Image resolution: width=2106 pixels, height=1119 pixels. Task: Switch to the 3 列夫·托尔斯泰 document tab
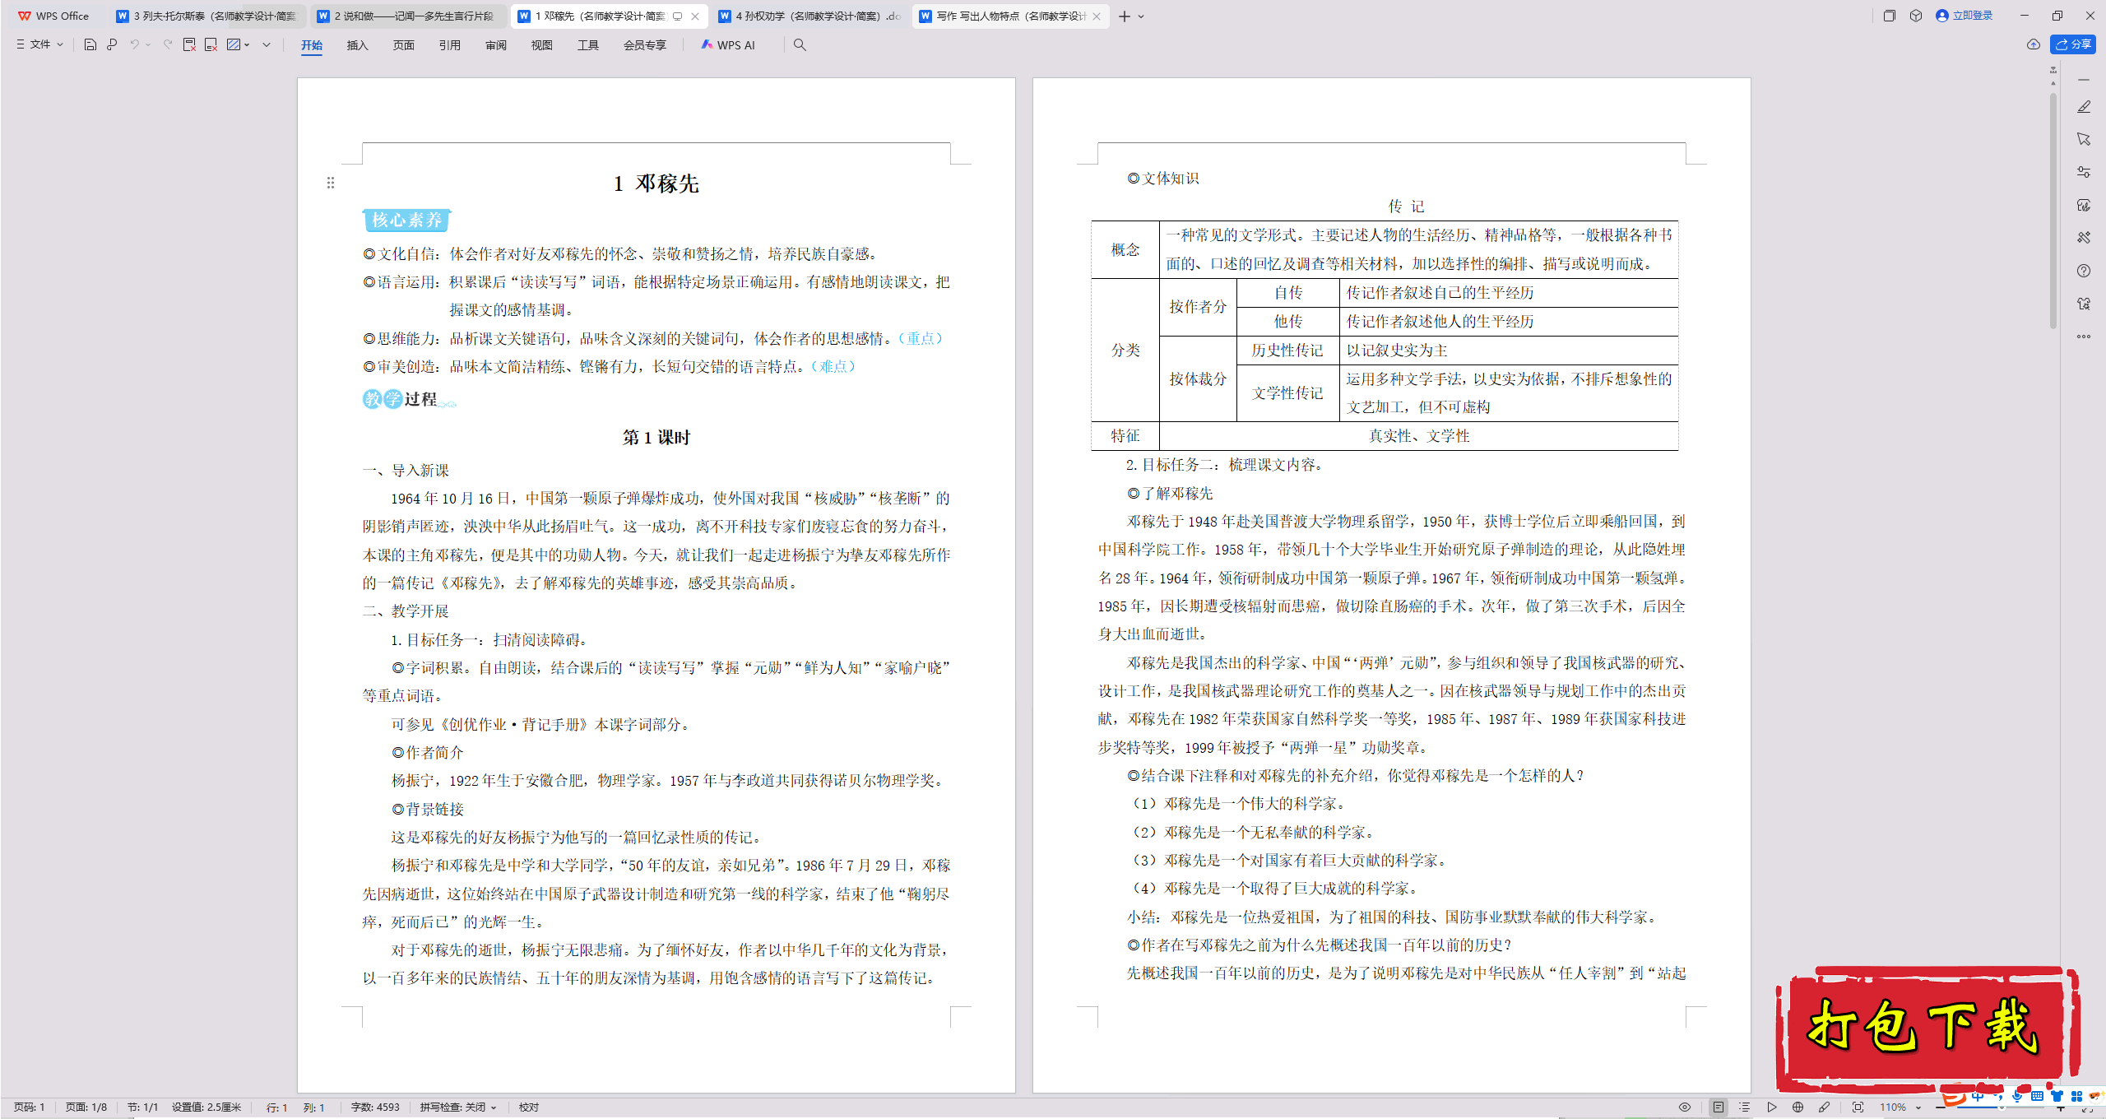pyautogui.click(x=207, y=16)
